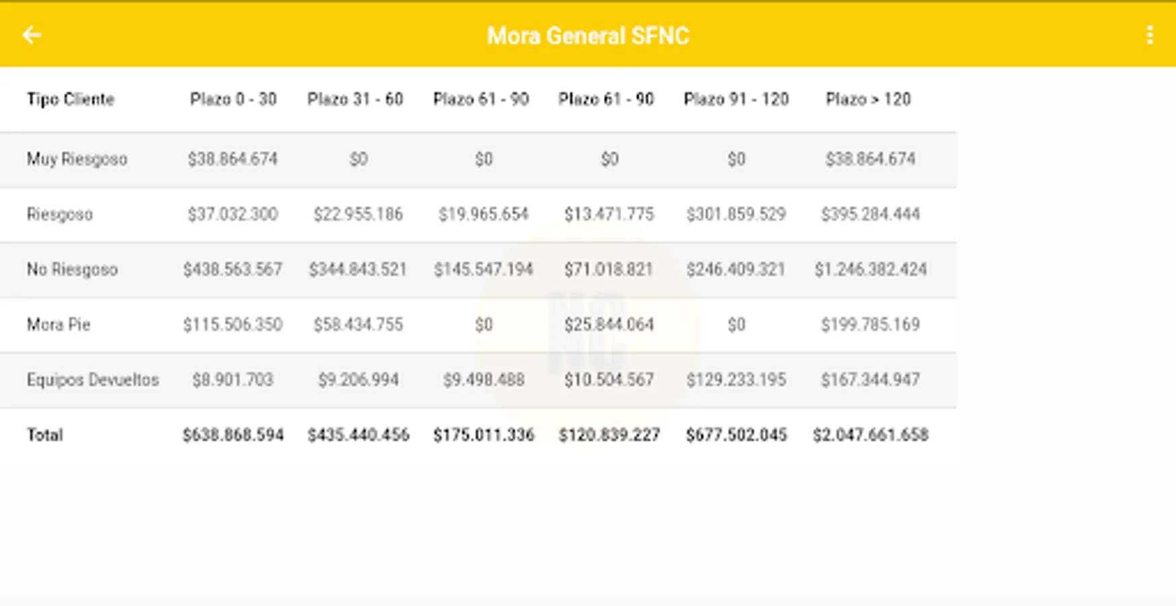Viewport: 1176px width, 606px height.
Task: Click the Plazo 91 - 120 header
Action: (x=736, y=100)
